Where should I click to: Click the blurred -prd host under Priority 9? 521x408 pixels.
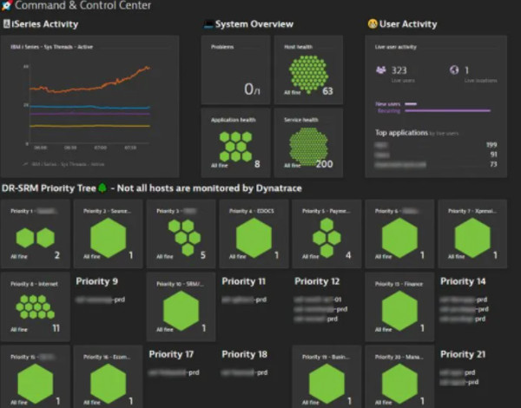(101, 299)
